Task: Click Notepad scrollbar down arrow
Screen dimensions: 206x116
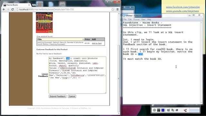Action: pyautogui.click(x=201, y=102)
